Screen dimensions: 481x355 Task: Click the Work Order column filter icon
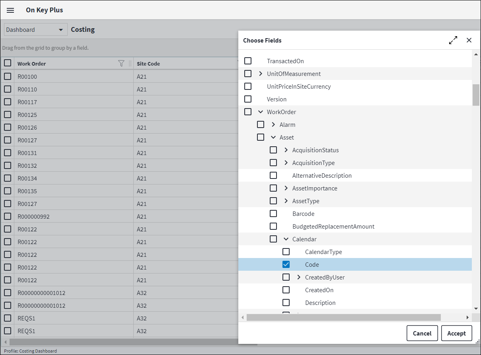coord(121,63)
